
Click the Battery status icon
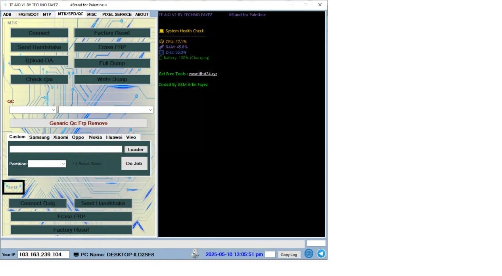pos(161,58)
